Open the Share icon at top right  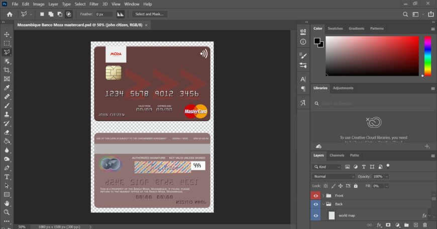(431, 14)
